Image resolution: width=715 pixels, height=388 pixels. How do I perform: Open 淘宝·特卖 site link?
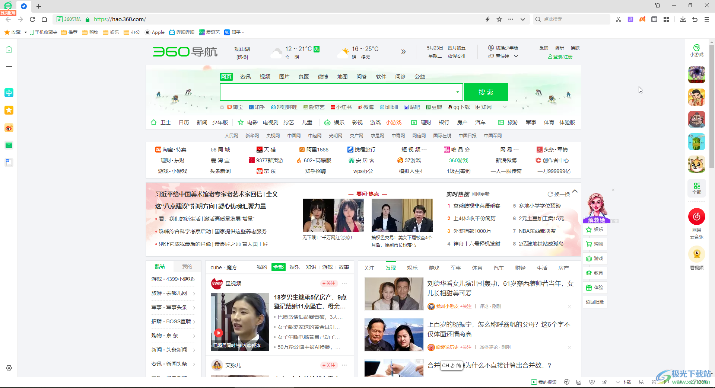click(171, 150)
